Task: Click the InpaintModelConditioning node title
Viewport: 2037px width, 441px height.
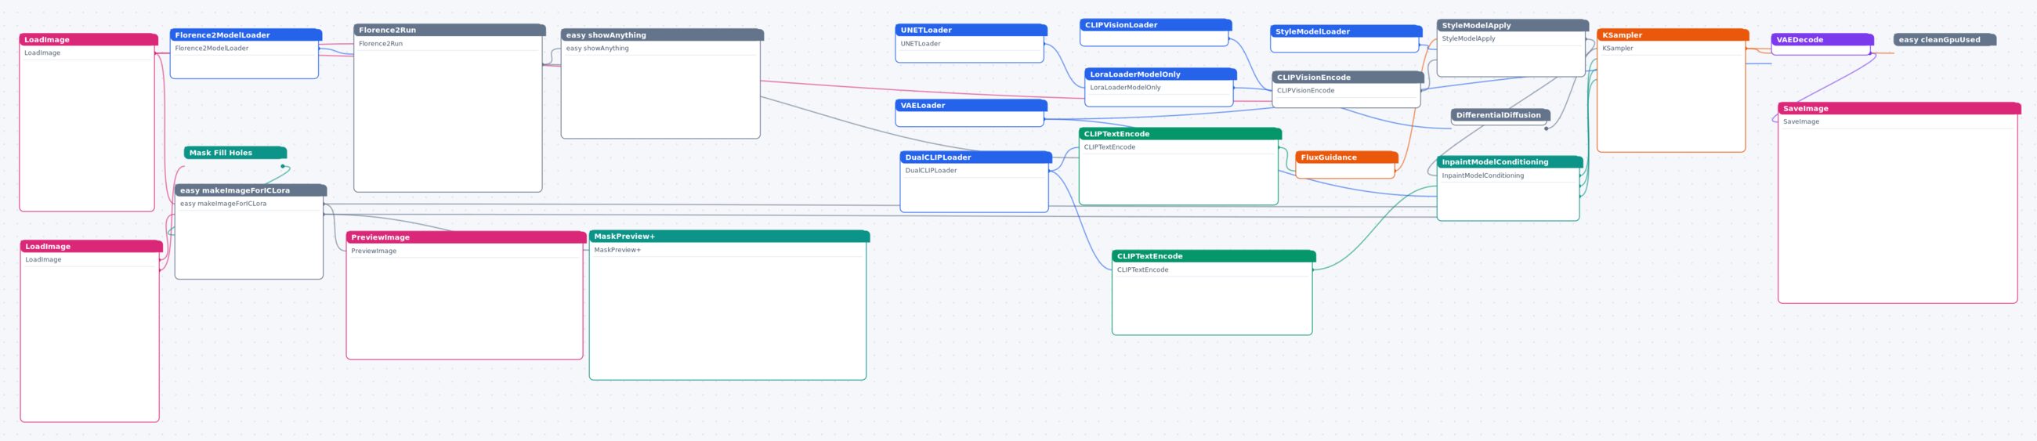Action: [1510, 162]
